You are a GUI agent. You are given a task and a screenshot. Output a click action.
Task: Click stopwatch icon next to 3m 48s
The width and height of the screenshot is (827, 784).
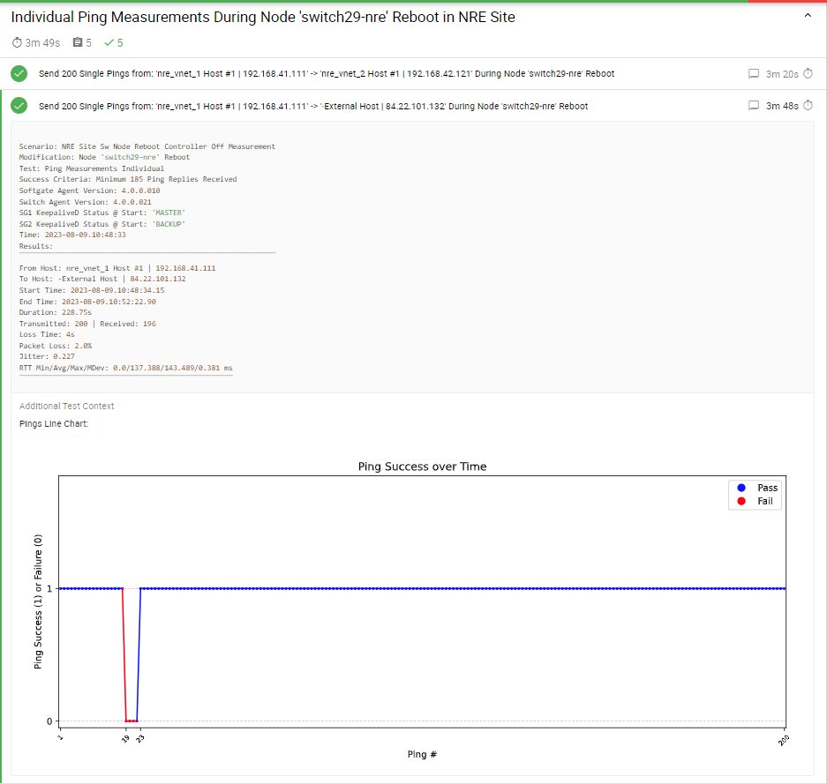pyautogui.click(x=808, y=106)
